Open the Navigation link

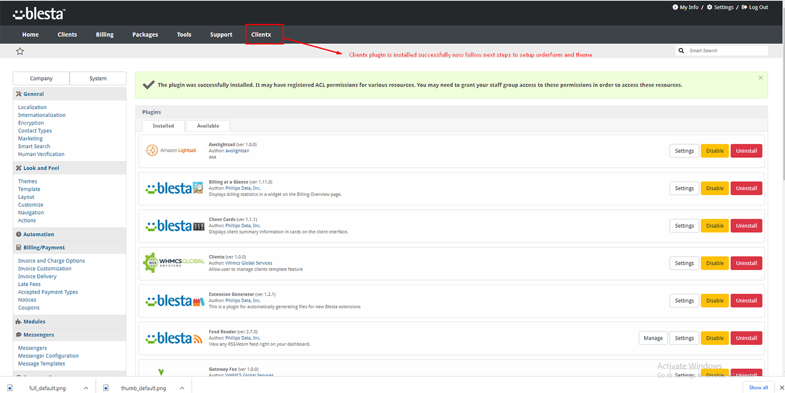tap(31, 213)
